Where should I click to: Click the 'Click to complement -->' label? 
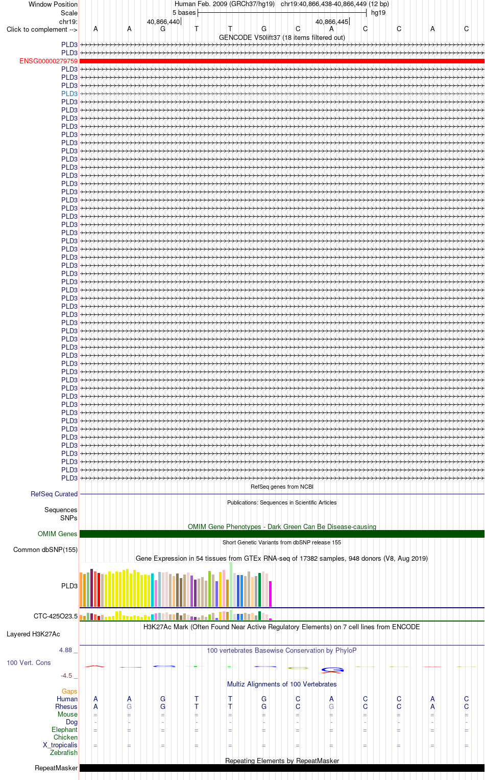(42, 29)
